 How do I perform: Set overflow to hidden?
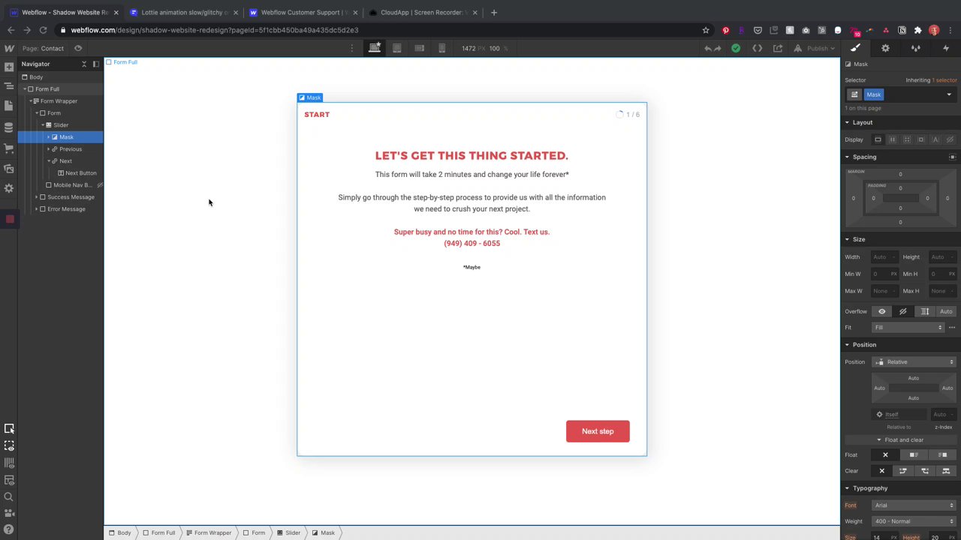[x=903, y=311]
